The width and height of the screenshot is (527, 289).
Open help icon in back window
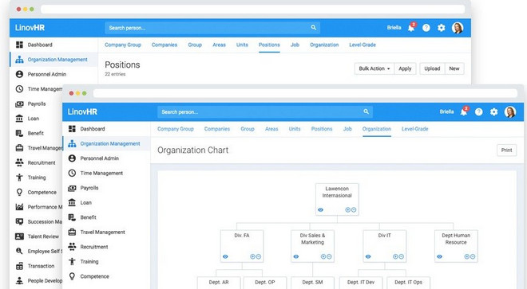pos(426,28)
